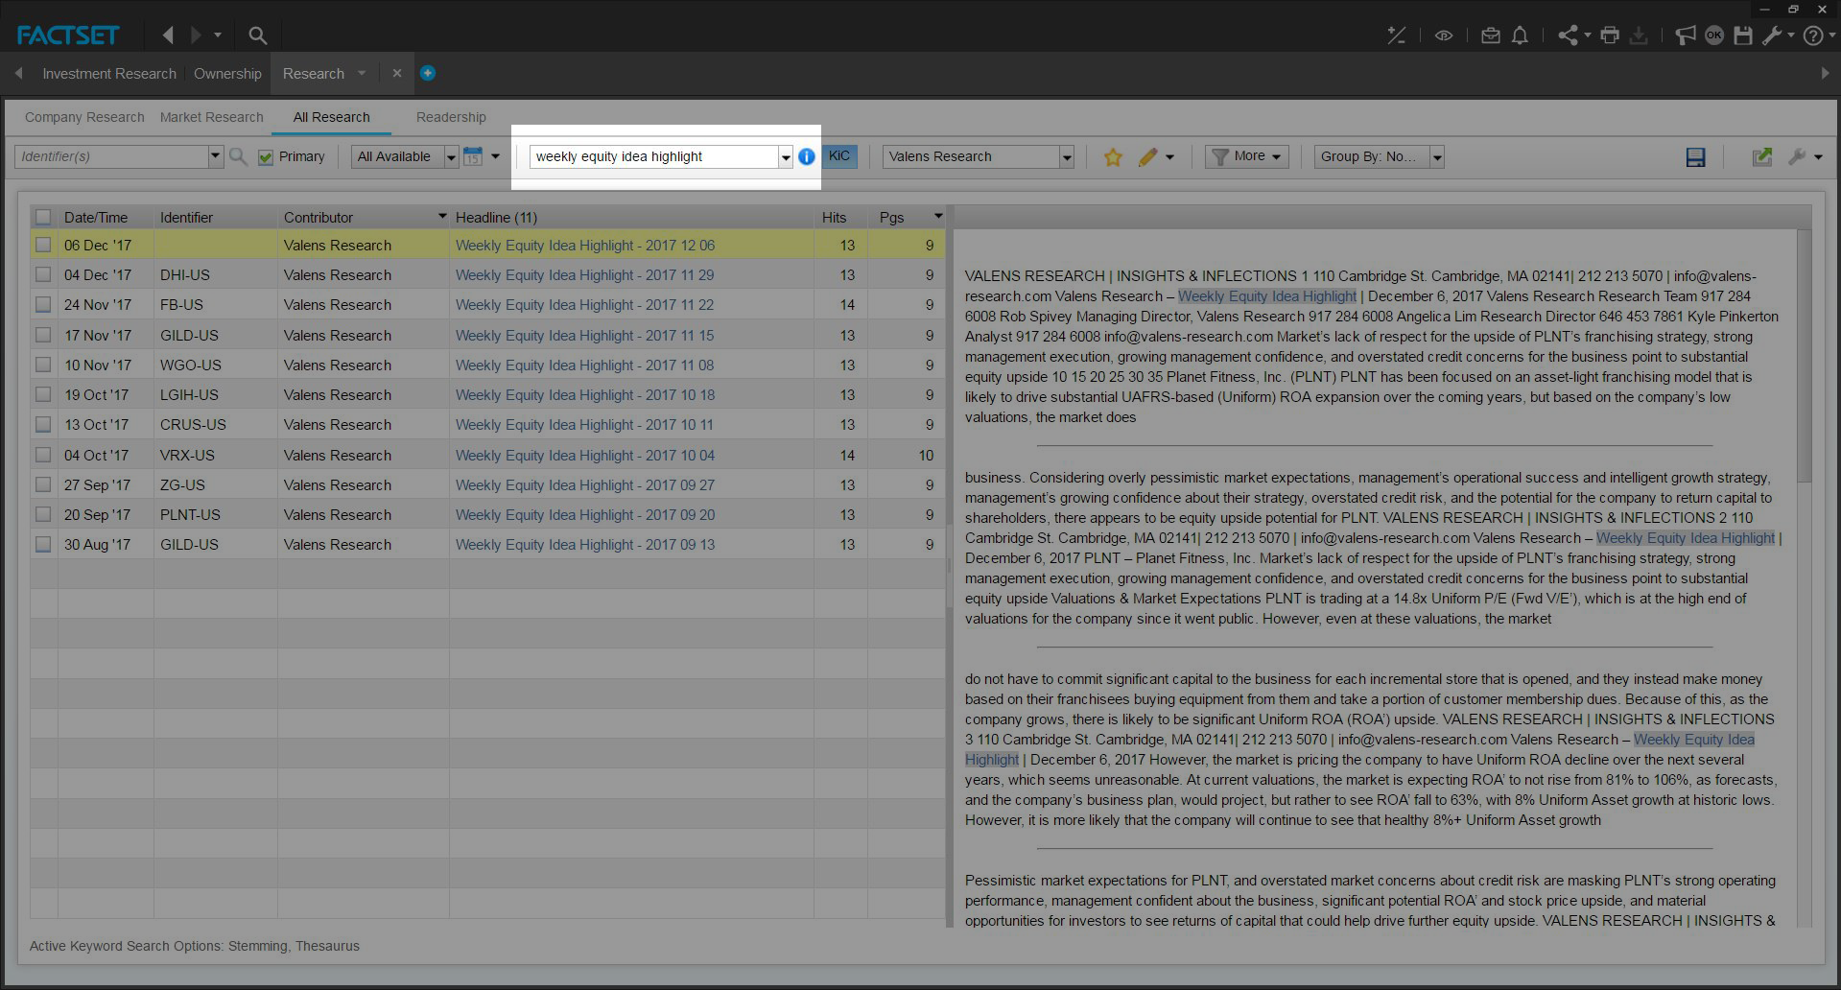Screen dimensions: 1841x990
Task: Expand the Identifier(s) dropdown arrow
Action: [215, 156]
